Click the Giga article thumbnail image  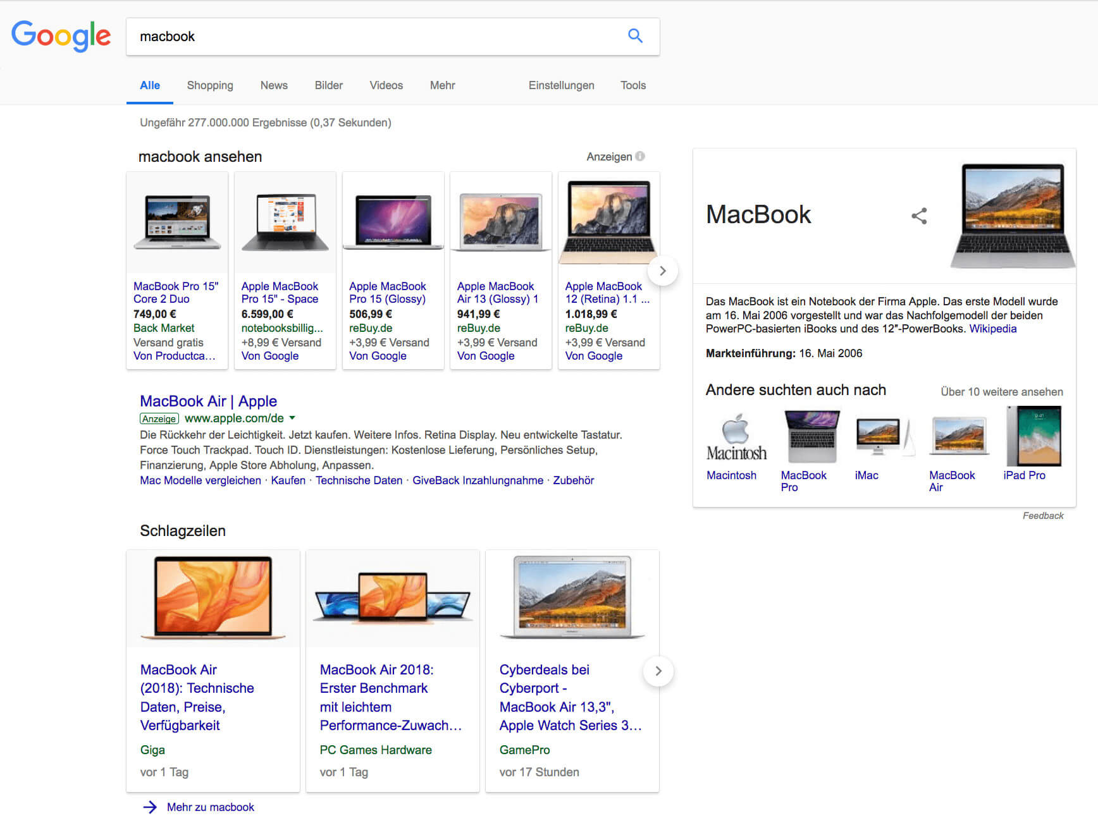pos(213,599)
